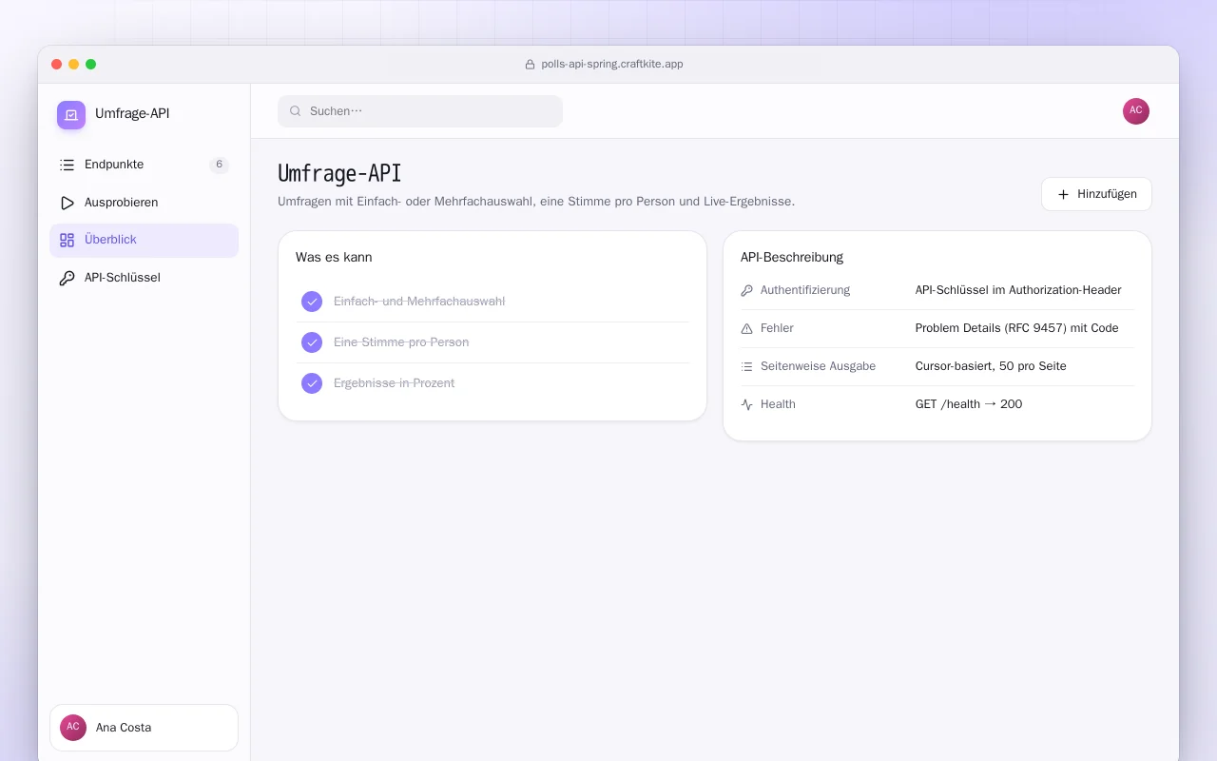
Task: Click the Umfragen mit Einfach- description text
Action: pos(536,202)
